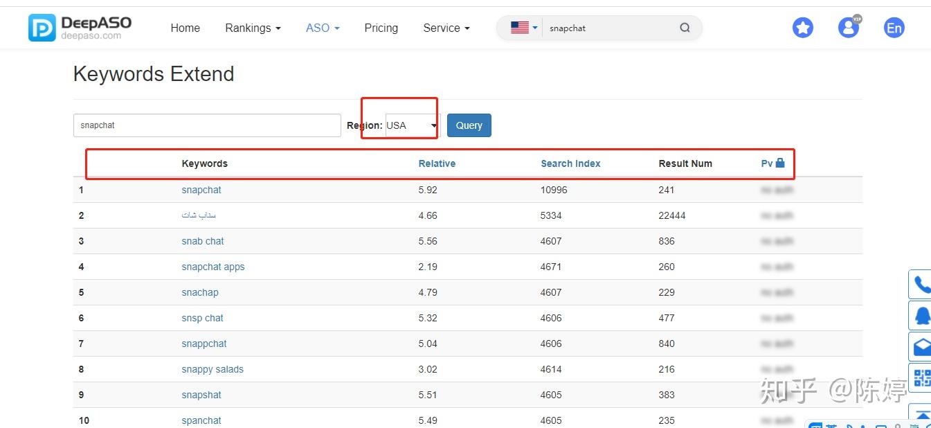Click the email envelope side icon
The width and height of the screenshot is (931, 428).
(x=921, y=347)
